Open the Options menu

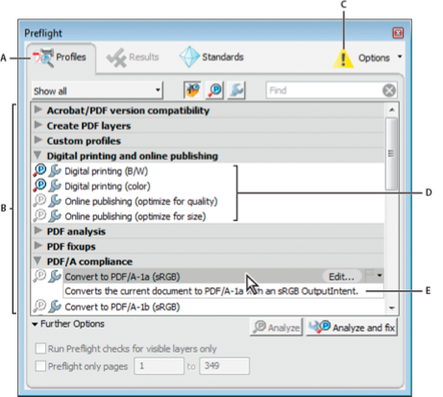click(x=380, y=58)
